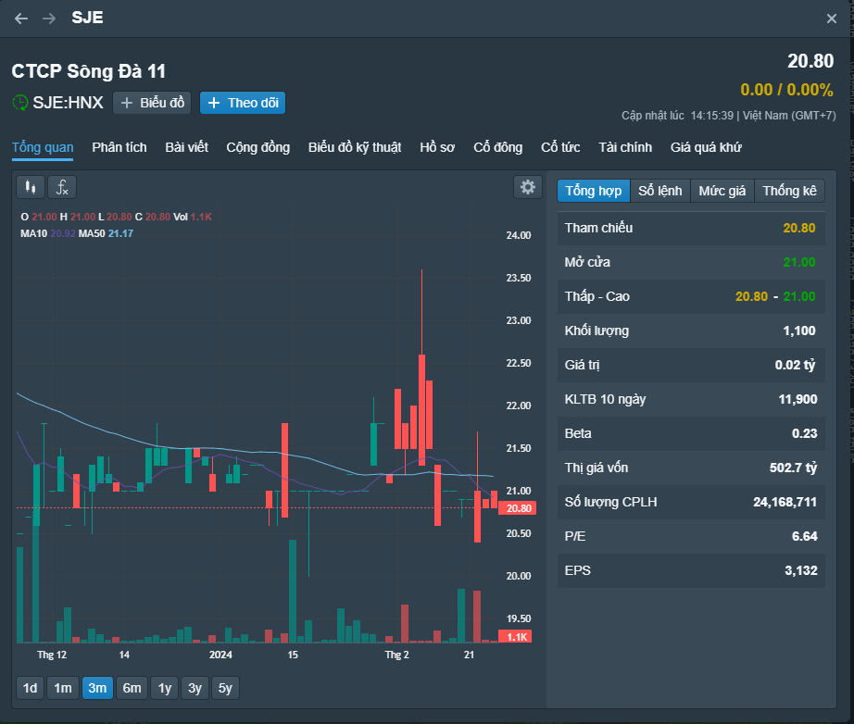Set chart range to 3m
This screenshot has height=724, width=854.
[97, 688]
